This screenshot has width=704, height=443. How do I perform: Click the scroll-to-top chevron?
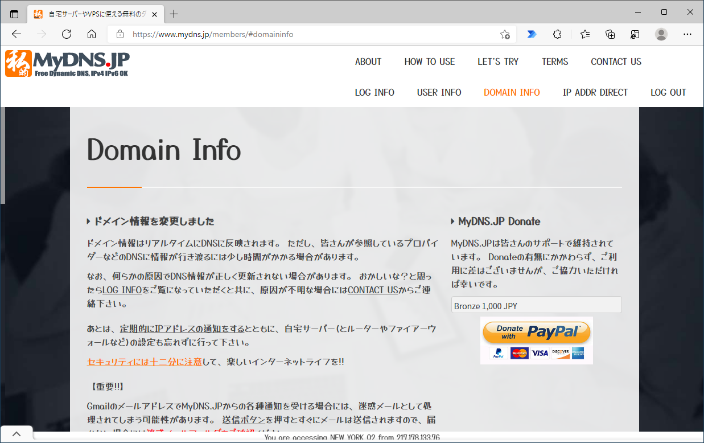[17, 433]
